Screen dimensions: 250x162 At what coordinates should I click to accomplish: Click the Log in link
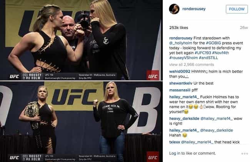pyautogui.click(x=175, y=154)
